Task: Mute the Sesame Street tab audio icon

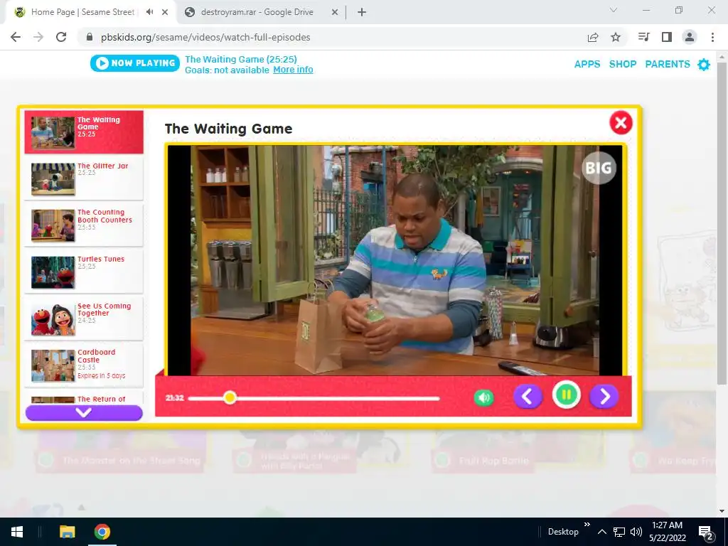Action: [149, 12]
